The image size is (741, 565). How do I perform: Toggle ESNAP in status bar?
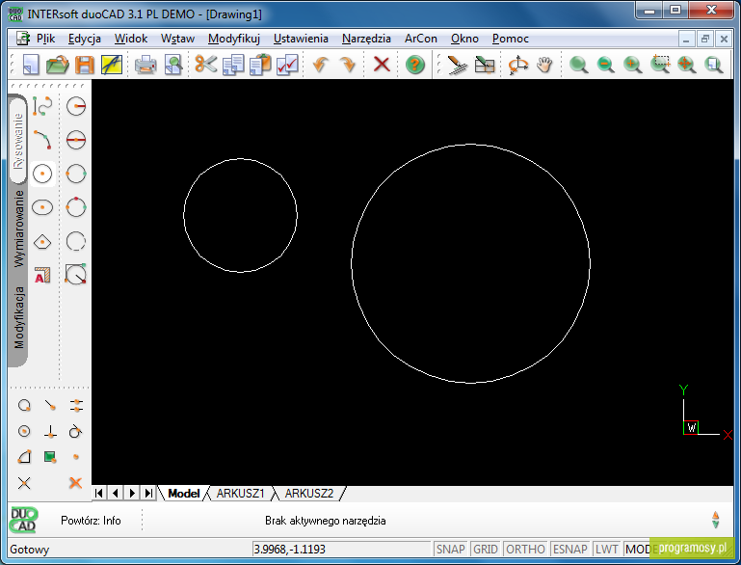pos(569,549)
